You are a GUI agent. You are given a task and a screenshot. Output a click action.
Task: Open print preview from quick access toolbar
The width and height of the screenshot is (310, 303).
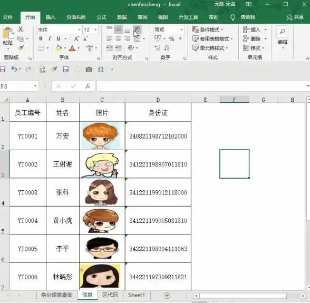point(43,69)
